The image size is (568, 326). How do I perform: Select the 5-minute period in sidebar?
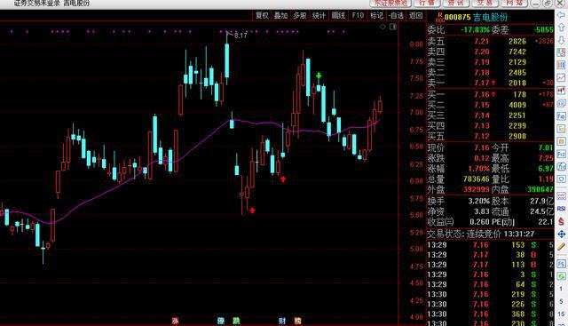coord(561,301)
